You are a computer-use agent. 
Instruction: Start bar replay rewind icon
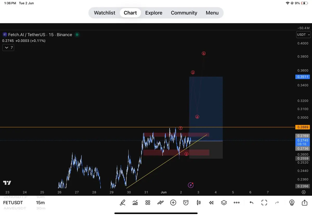point(211,203)
